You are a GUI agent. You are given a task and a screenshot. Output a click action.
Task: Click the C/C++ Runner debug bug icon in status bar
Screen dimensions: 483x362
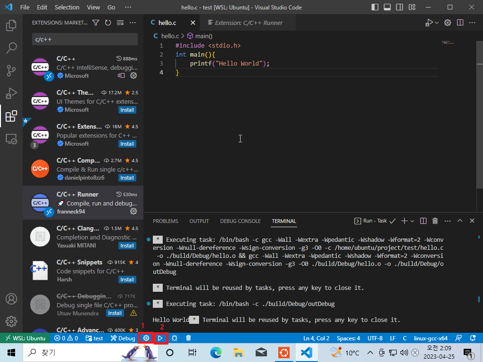[x=175, y=338]
